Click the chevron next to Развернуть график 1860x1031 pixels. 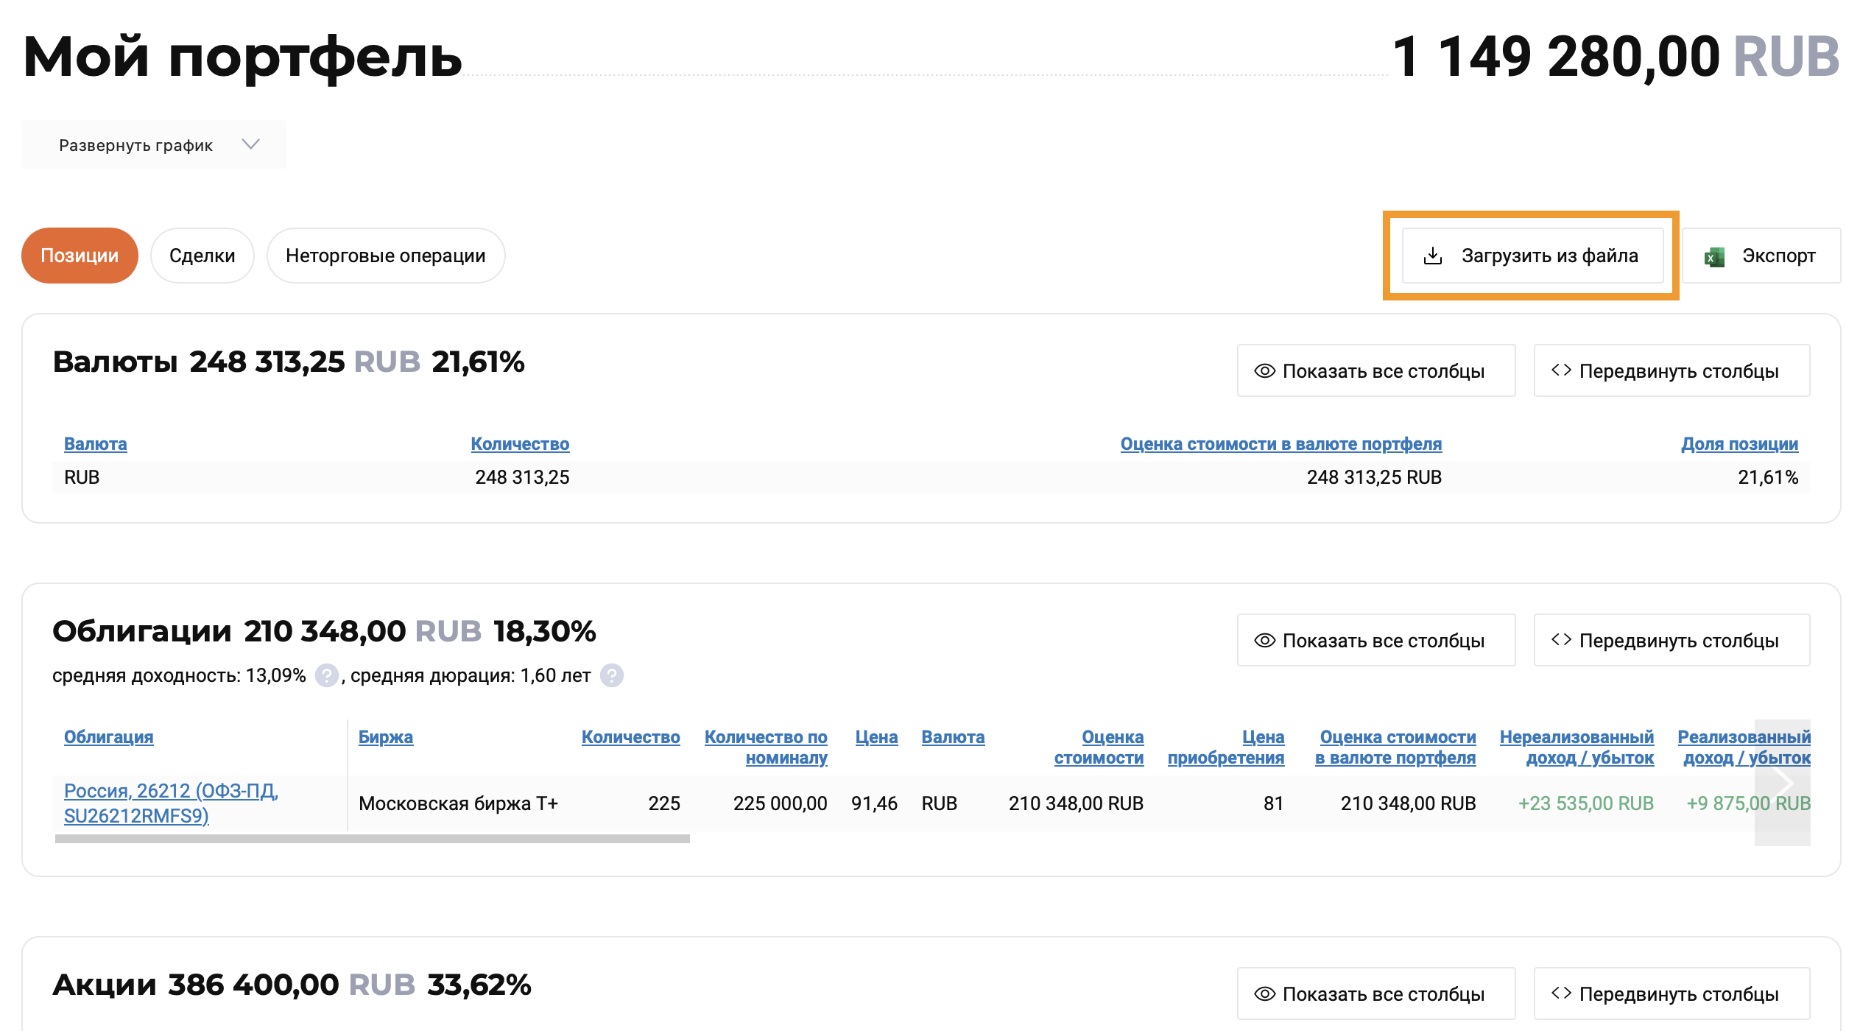pyautogui.click(x=251, y=144)
